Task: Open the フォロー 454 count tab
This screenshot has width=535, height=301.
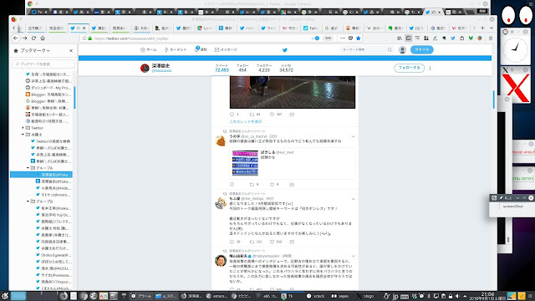Action: click(x=242, y=68)
